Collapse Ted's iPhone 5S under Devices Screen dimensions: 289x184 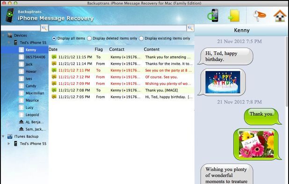click(x=9, y=42)
